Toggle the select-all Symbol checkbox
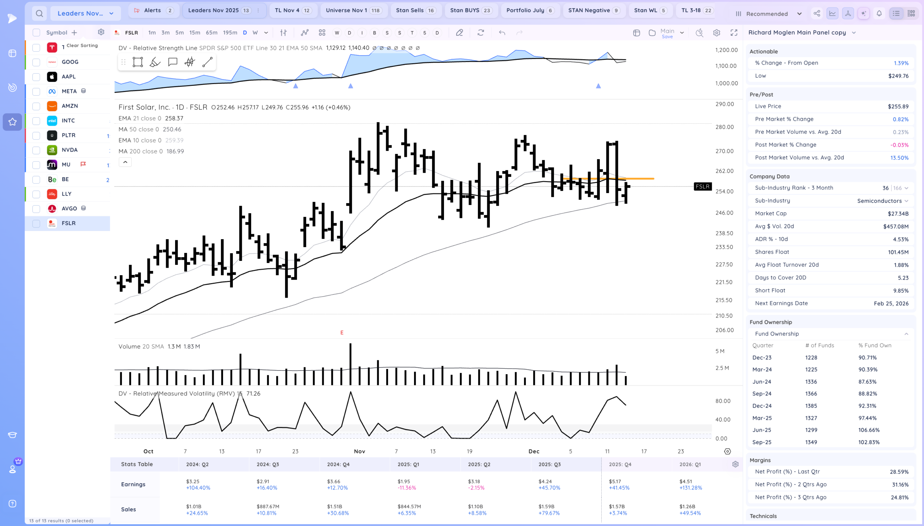Screen dimensions: 924x526 tap(36, 32)
